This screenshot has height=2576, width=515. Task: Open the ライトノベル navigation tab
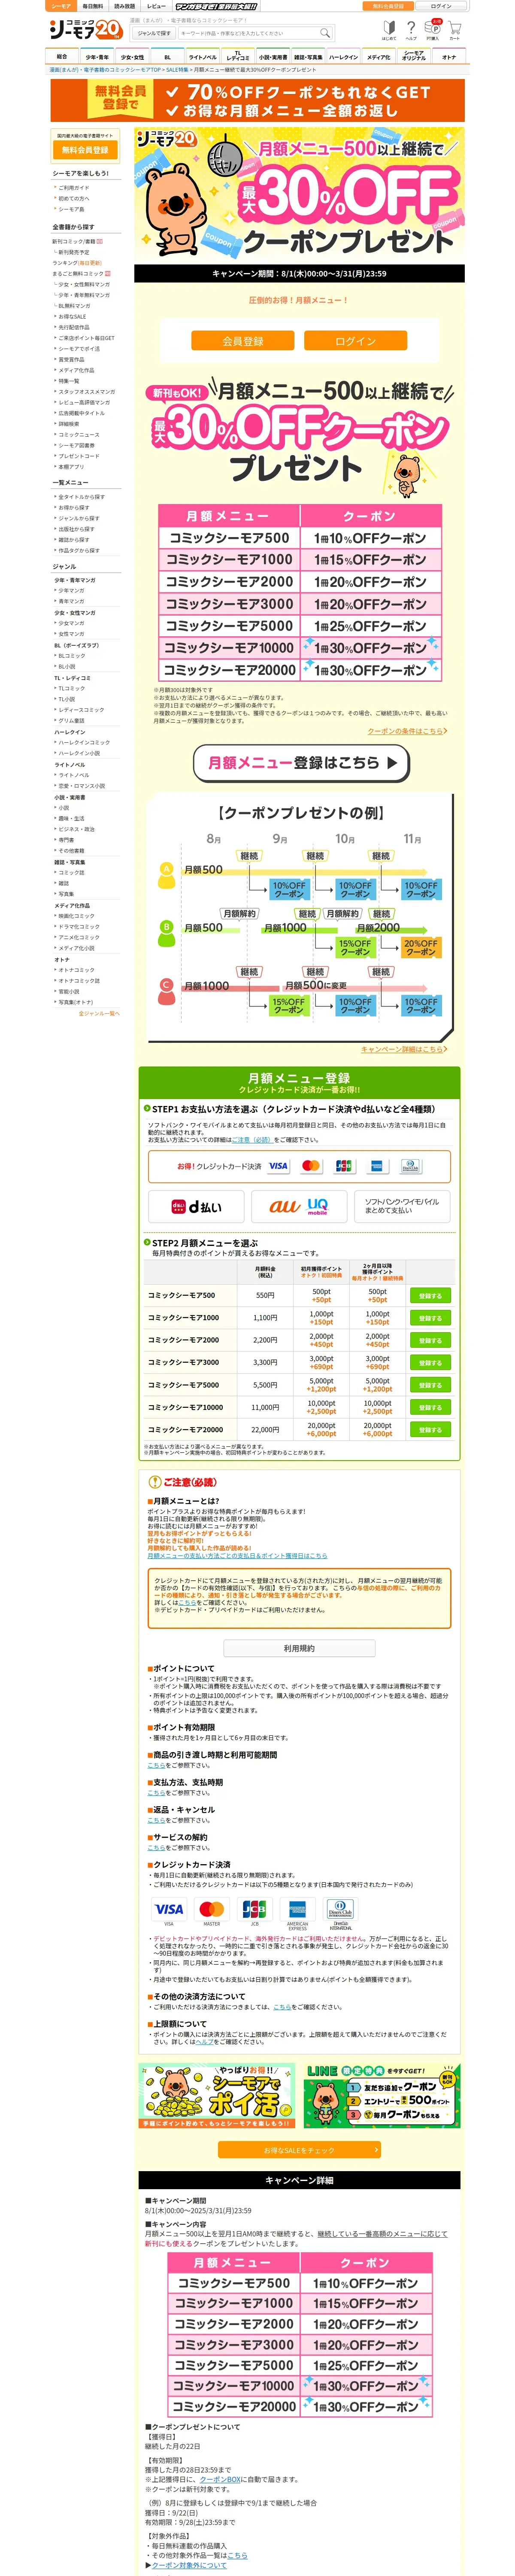202,57
